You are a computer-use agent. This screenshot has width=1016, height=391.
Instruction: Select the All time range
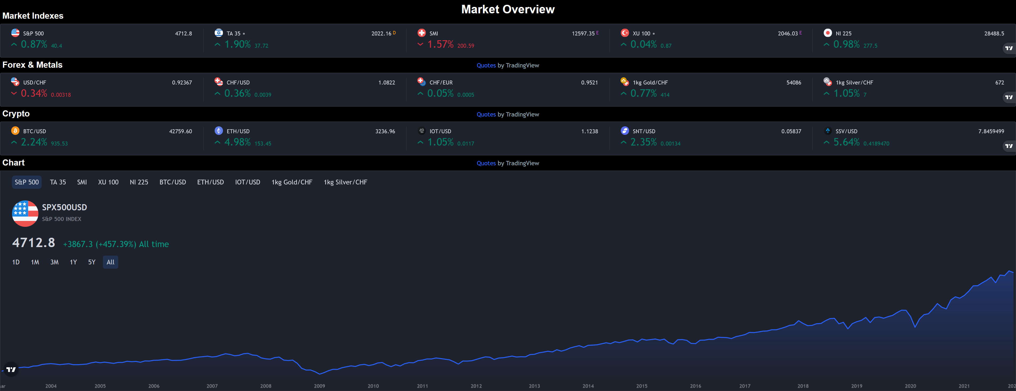(x=110, y=262)
